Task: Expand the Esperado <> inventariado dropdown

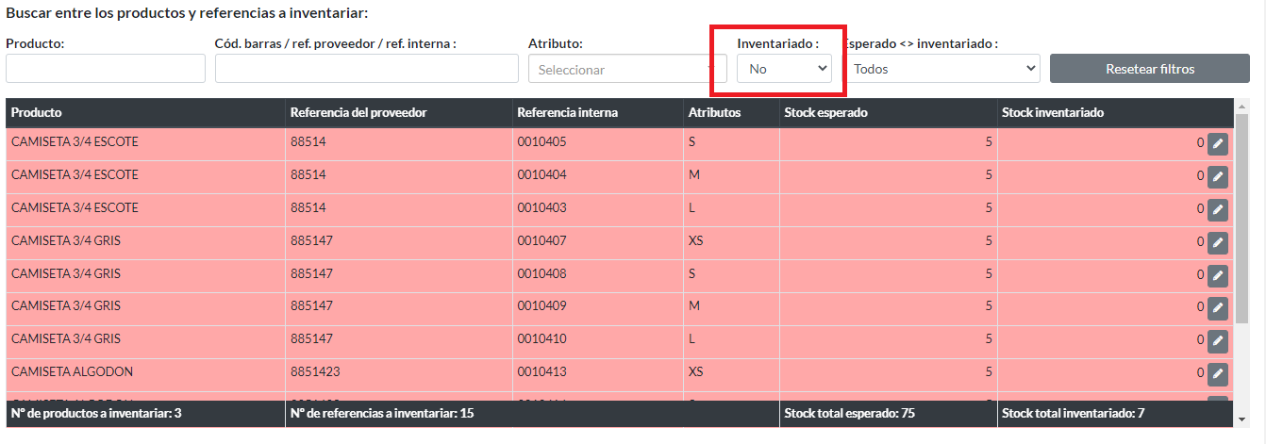Action: click(x=941, y=69)
